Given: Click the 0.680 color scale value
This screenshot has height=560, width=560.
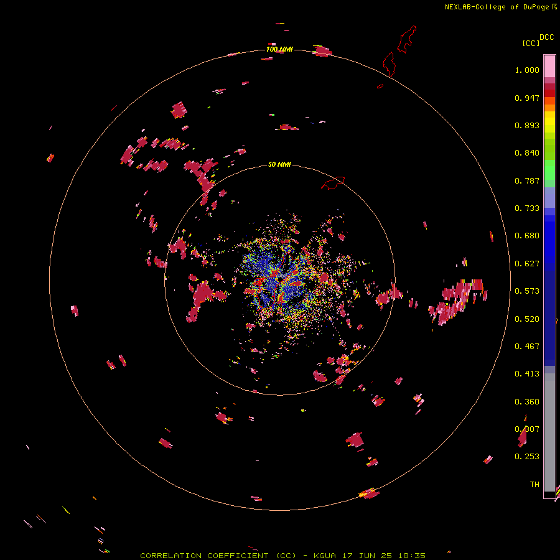Looking at the screenshot, I should tap(527, 236).
